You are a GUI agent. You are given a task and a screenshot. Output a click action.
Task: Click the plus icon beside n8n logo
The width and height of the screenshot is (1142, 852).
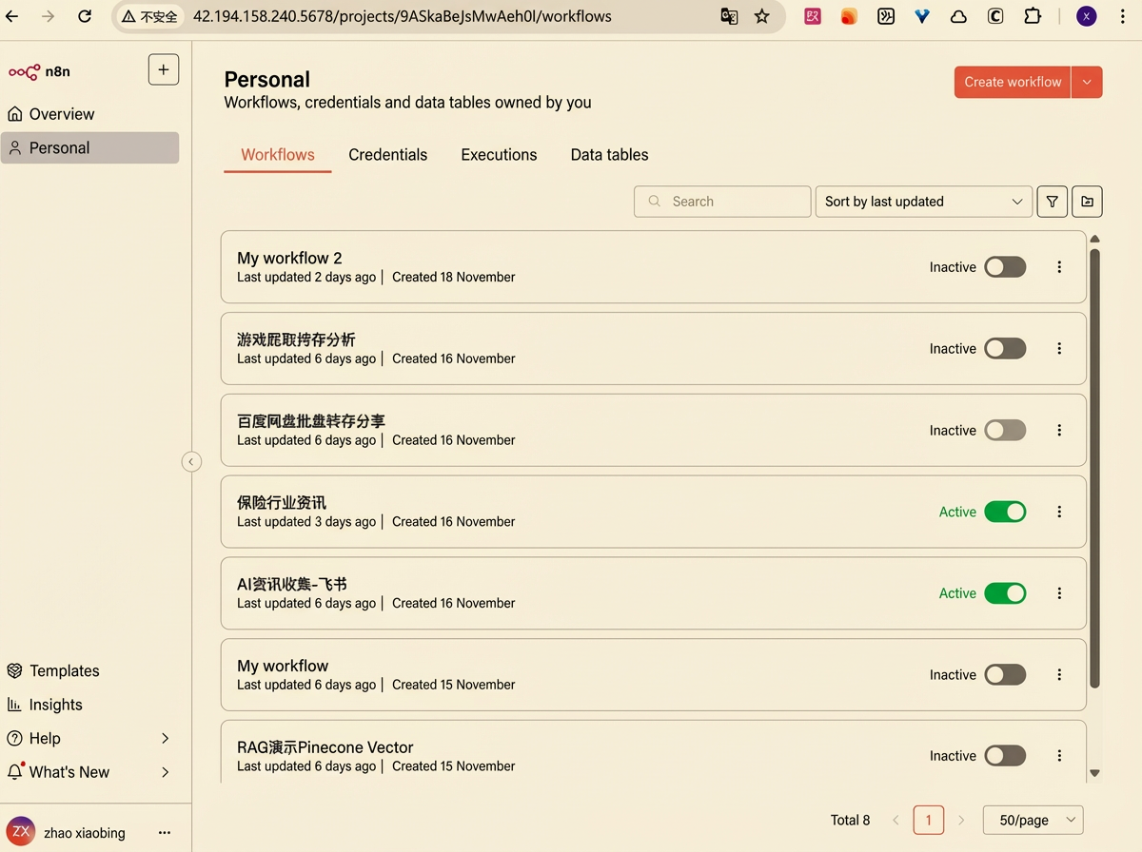[x=164, y=69]
